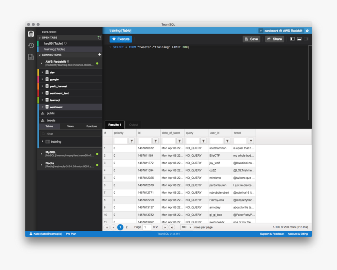This screenshot has height=270, width=337.
Task: Add a new connection with the plus icon
Action: click(x=100, y=54)
